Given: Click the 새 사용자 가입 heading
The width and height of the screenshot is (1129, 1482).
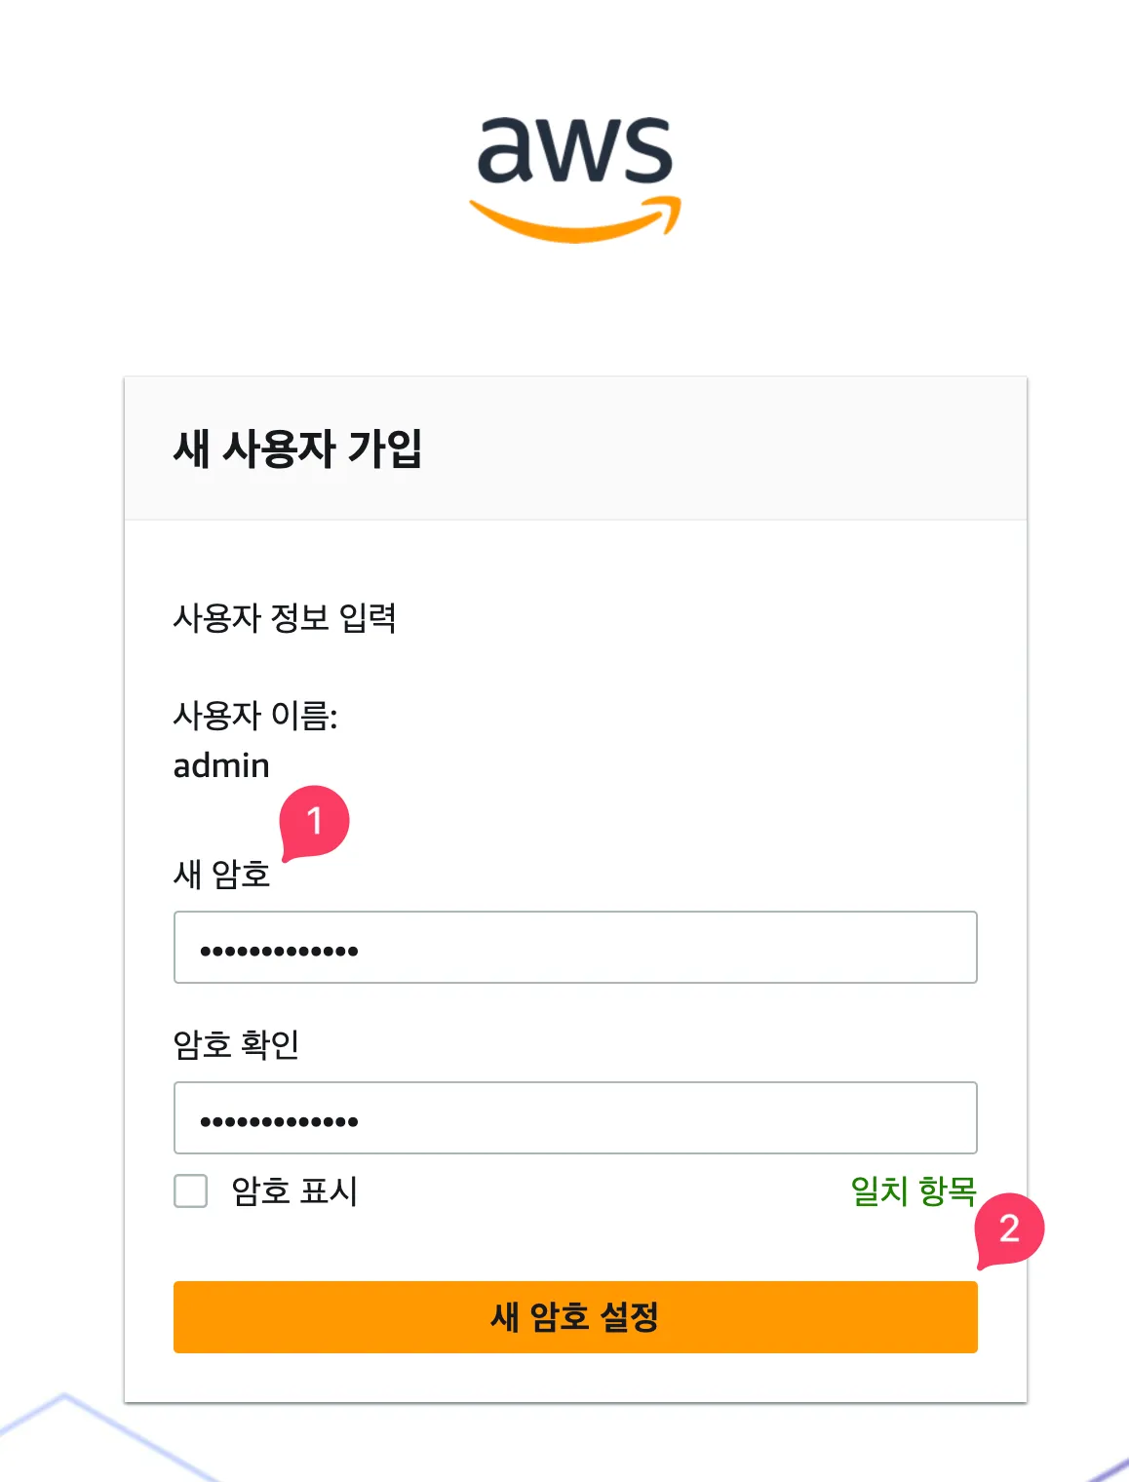Looking at the screenshot, I should pos(297,448).
